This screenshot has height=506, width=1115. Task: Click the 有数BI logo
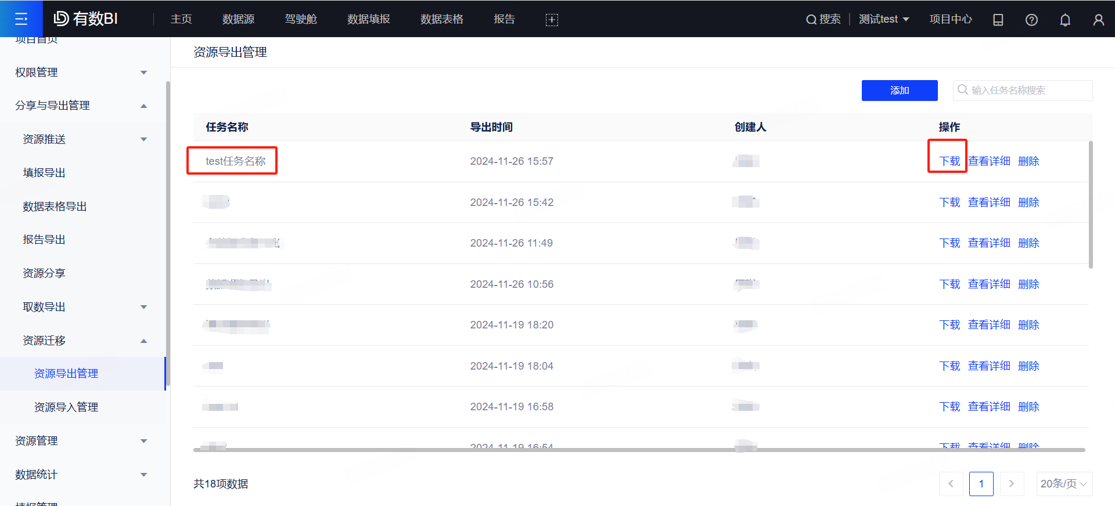pos(86,19)
